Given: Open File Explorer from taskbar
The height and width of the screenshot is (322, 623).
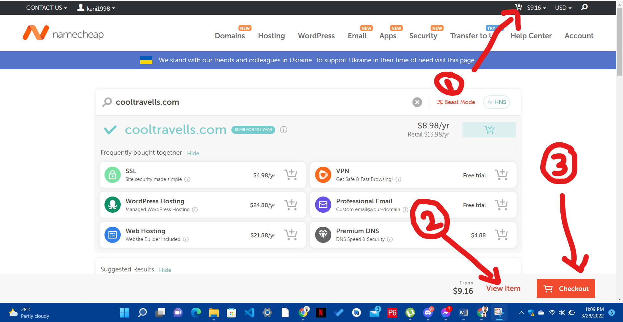Looking at the screenshot, I should point(214,313).
